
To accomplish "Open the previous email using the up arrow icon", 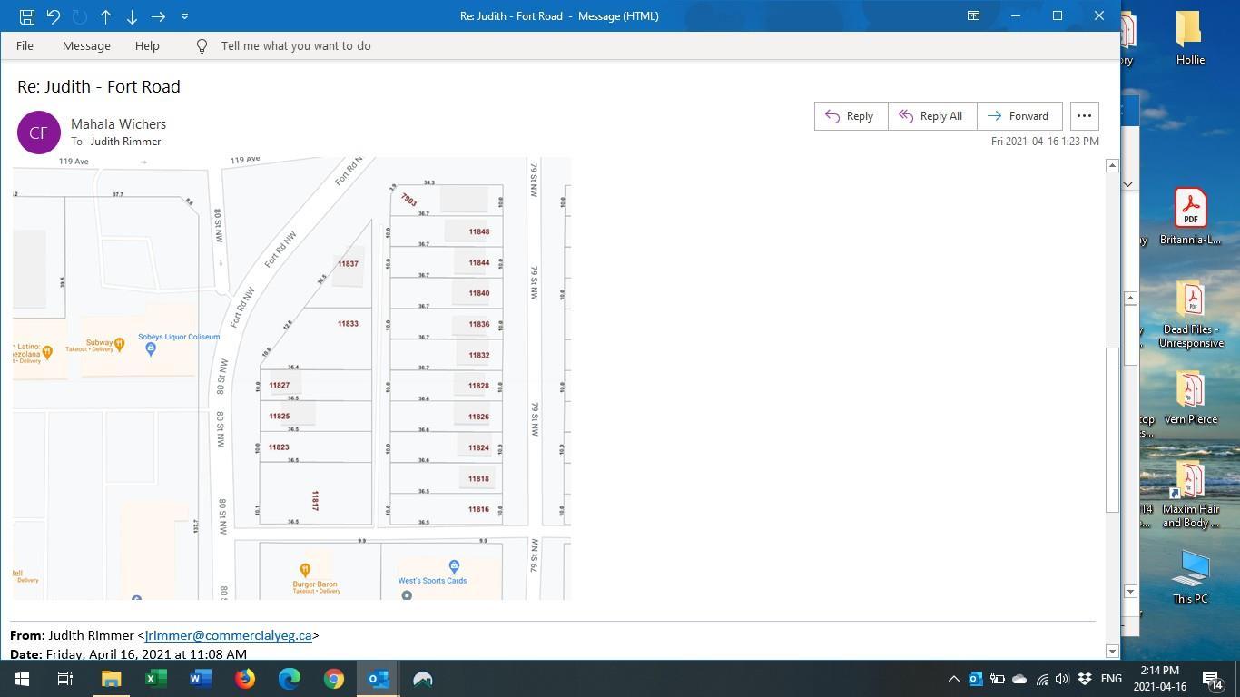I will coord(105,15).
